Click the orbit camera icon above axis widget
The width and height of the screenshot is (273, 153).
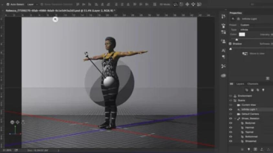pos(12,122)
